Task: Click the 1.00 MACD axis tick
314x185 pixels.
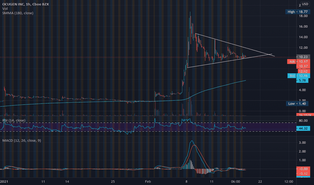Action: click(x=302, y=160)
